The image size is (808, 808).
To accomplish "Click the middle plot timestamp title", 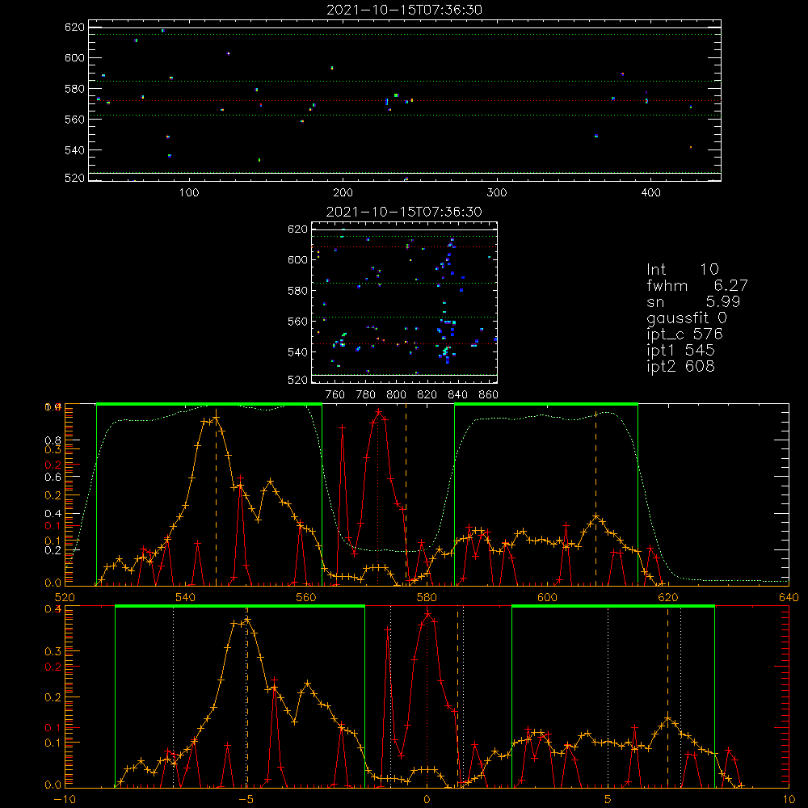I will 405,212.
